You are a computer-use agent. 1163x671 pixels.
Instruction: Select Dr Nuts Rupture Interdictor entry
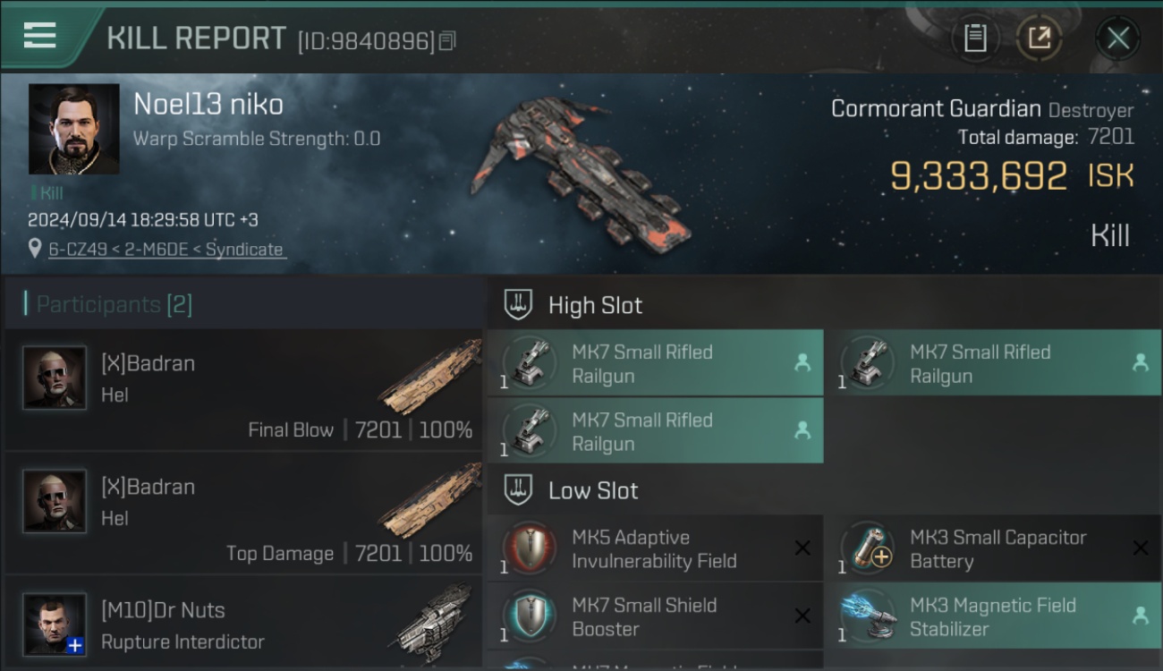coord(243,623)
